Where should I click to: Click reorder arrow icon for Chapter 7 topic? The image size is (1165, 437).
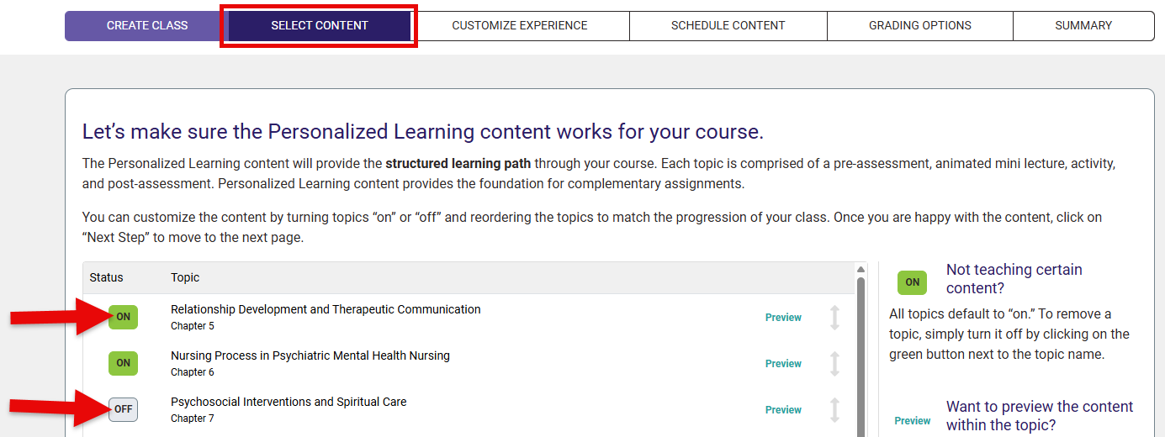(834, 410)
